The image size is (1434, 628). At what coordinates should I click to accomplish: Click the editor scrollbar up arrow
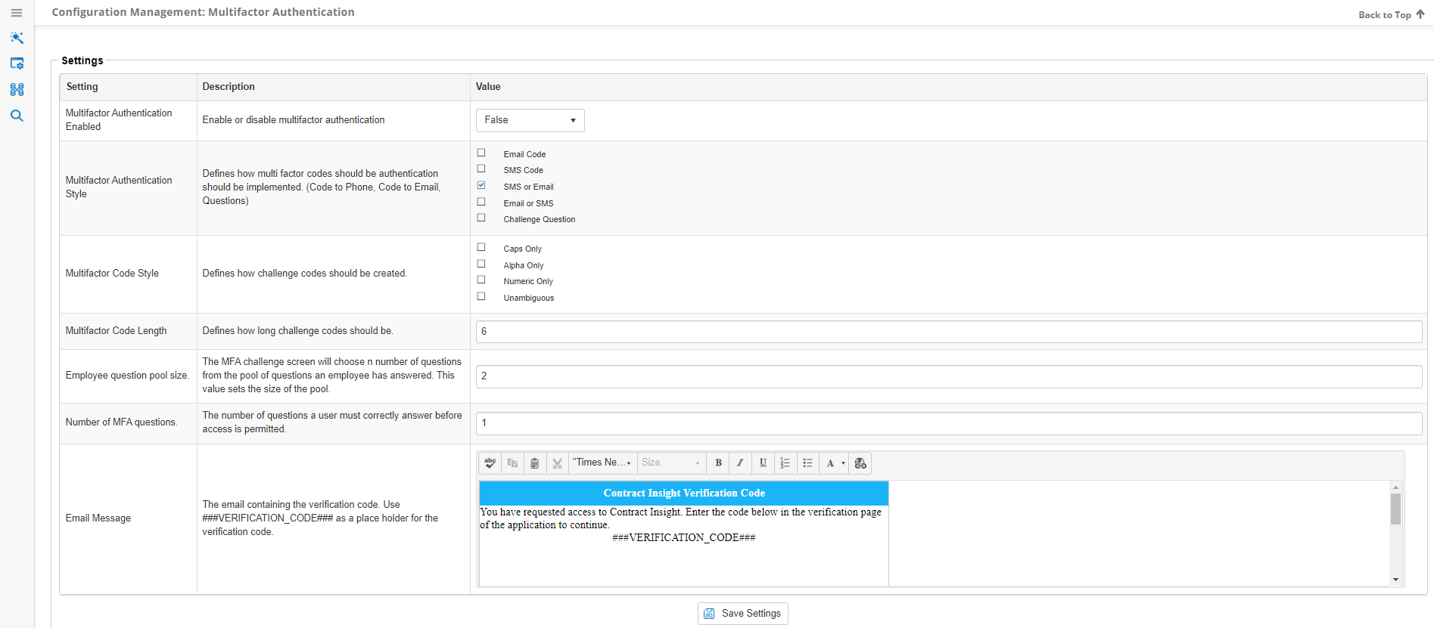pyautogui.click(x=1395, y=487)
